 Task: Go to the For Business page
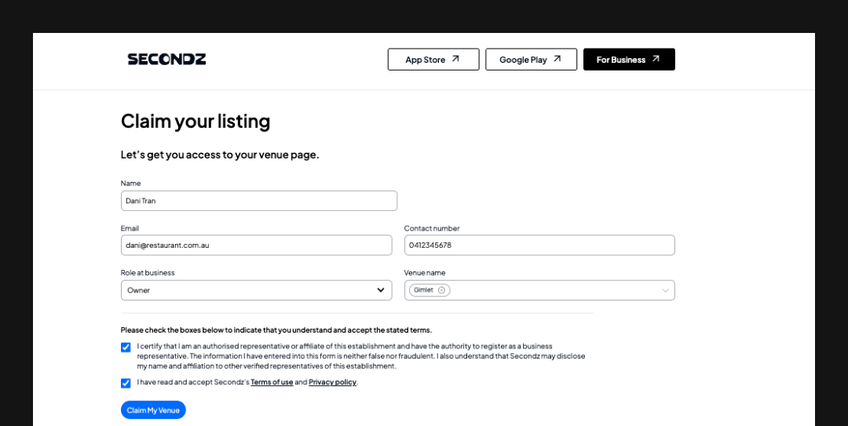point(628,60)
